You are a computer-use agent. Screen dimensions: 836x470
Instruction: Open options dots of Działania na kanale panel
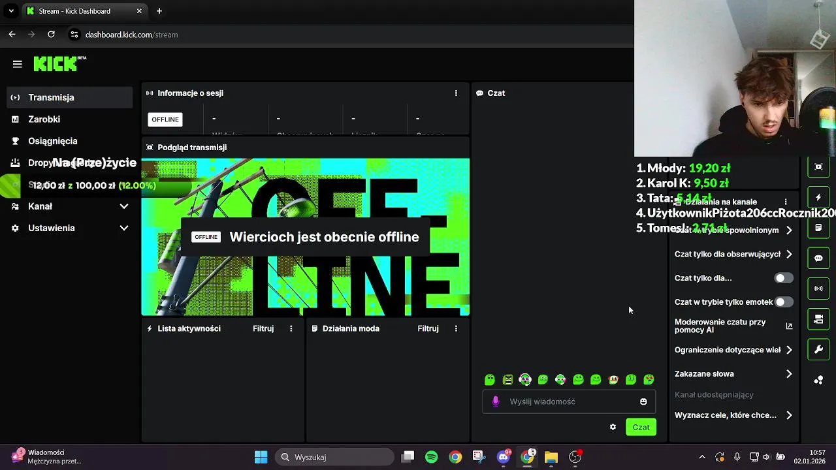pos(786,202)
